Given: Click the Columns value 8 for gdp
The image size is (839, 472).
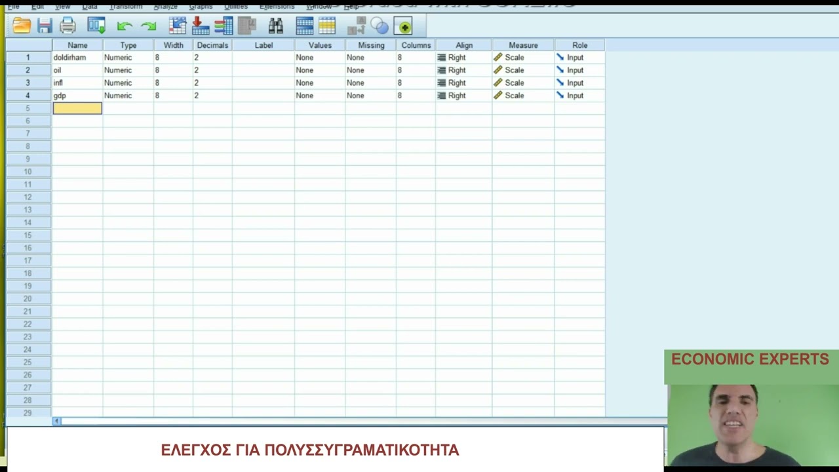Looking at the screenshot, I should coord(400,96).
